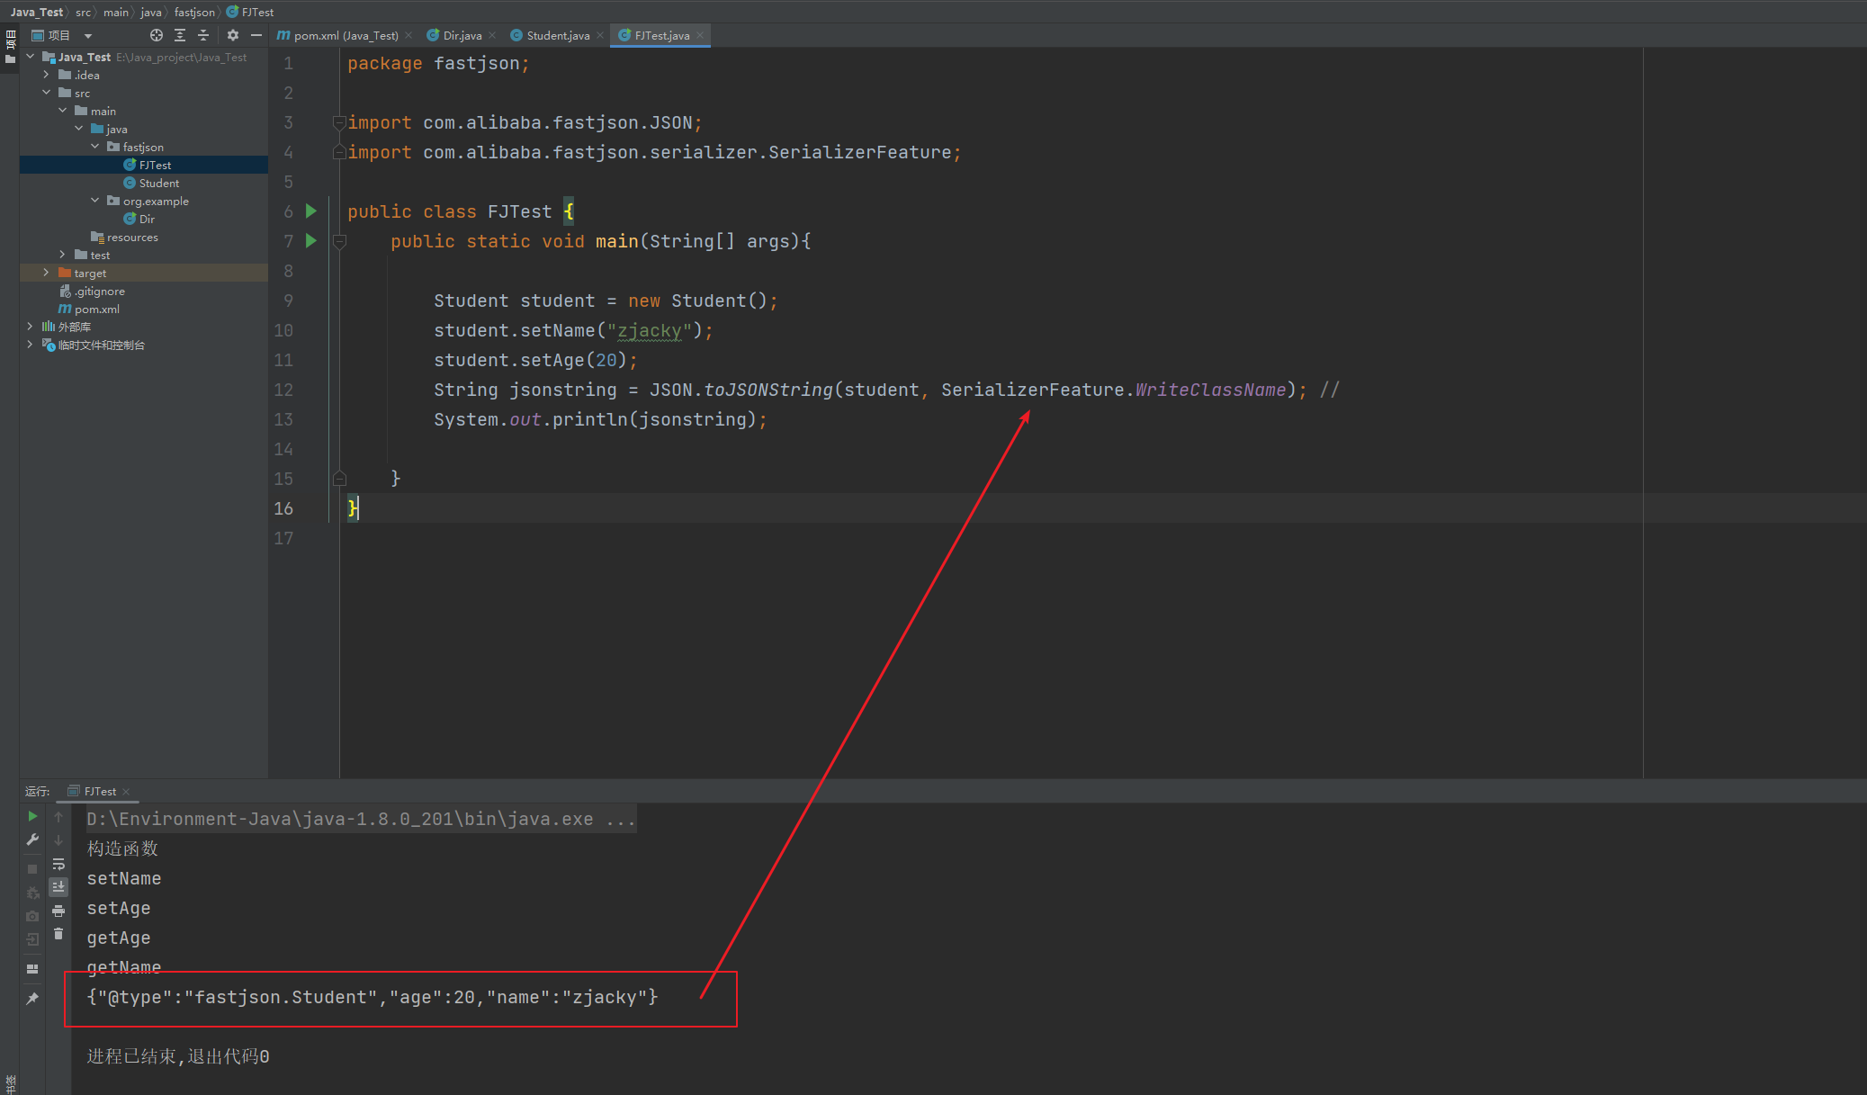Screen dimensions: 1867x1095
Task: Click the exit icon in the run toolbar
Action: (32, 939)
